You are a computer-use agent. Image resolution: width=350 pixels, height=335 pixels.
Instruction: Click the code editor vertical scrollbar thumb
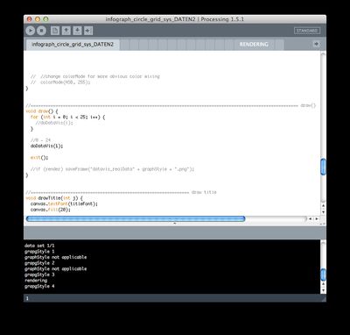pos(323,167)
